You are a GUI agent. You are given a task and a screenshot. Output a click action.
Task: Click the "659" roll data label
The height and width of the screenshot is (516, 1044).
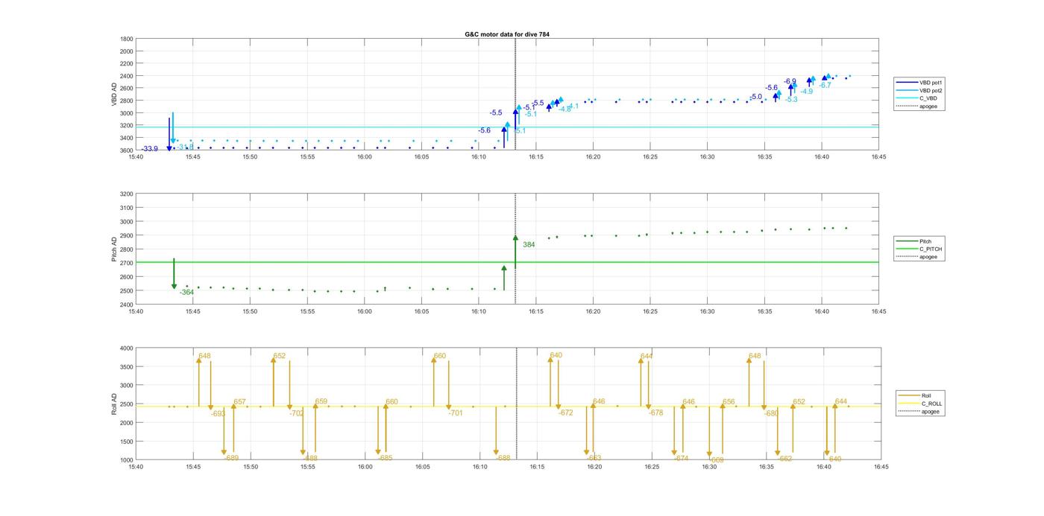coord(321,401)
